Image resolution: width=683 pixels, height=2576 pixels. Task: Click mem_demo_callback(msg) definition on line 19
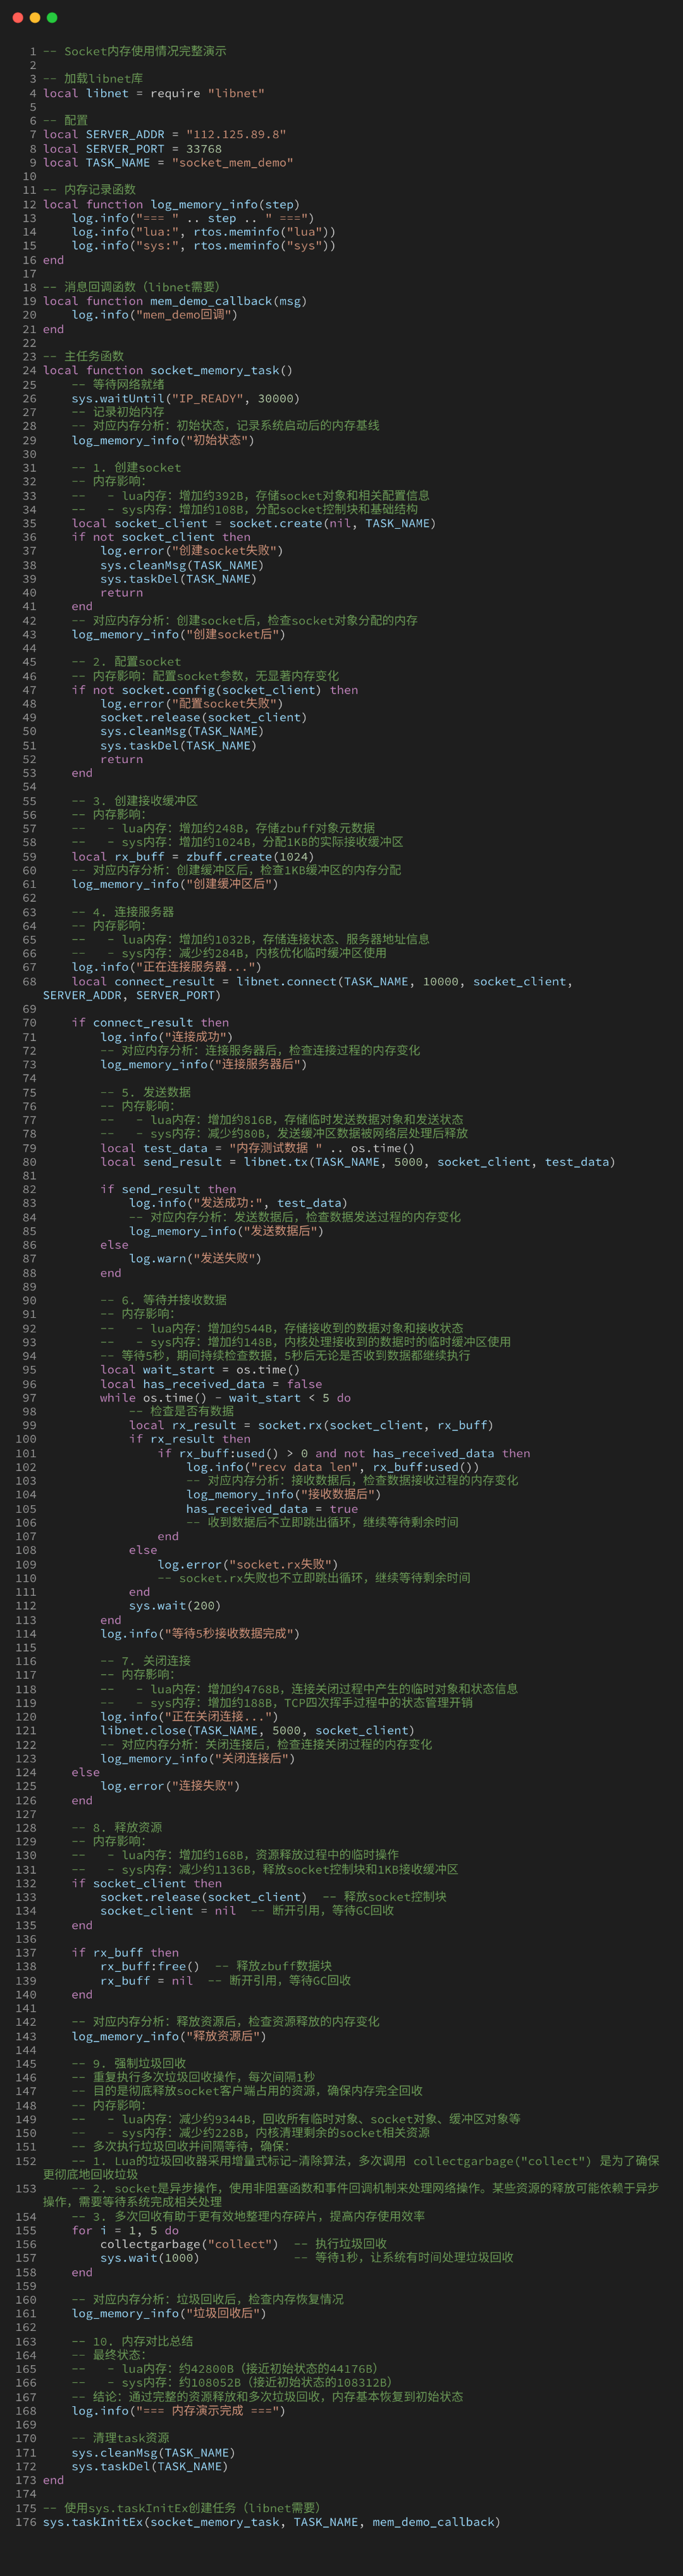tap(229, 301)
